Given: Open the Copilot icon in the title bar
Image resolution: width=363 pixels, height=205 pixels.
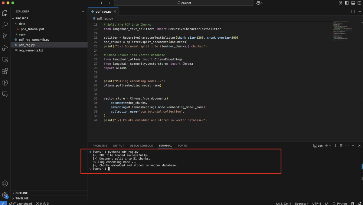Looking at the screenshot, I should click(x=258, y=3).
